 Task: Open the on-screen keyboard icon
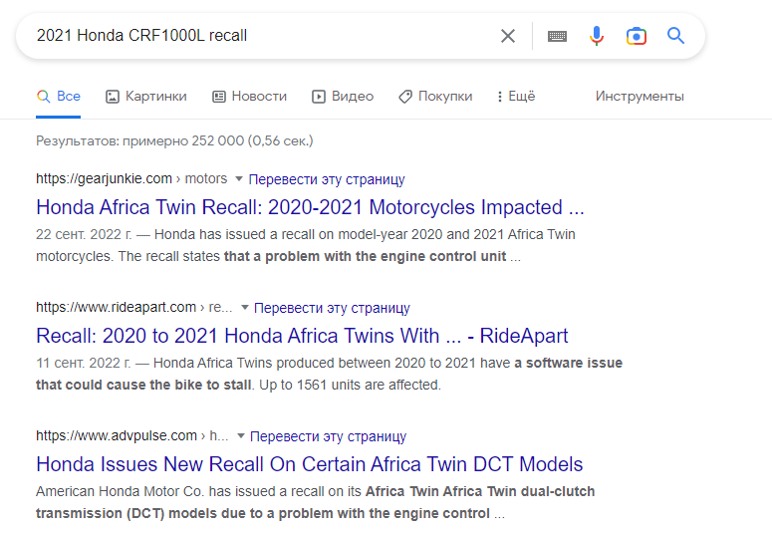558,36
